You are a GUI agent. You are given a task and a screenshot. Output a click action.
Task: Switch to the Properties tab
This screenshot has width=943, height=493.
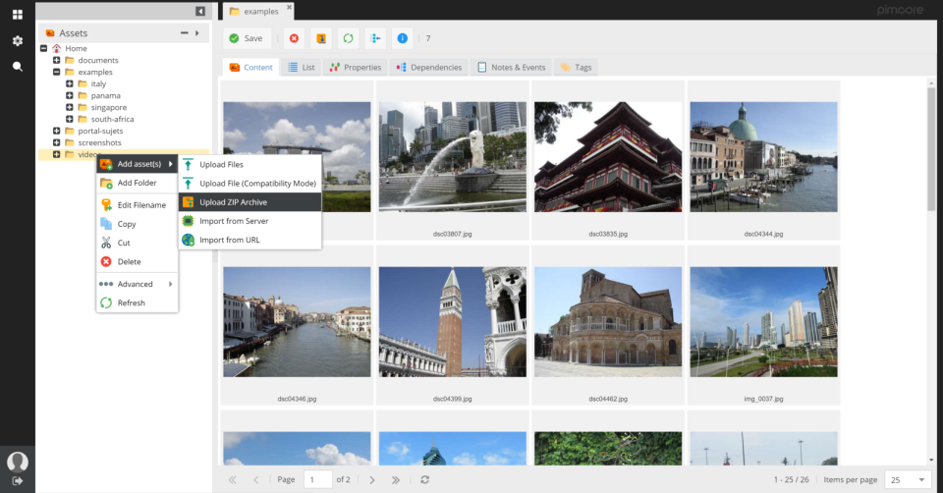click(x=356, y=68)
